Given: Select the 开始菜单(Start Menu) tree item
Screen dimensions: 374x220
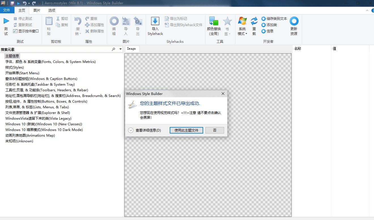Looking at the screenshot, I should tap(22, 73).
